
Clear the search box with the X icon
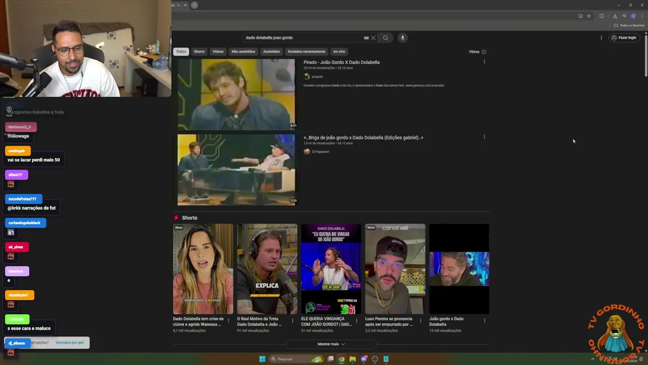tap(373, 38)
